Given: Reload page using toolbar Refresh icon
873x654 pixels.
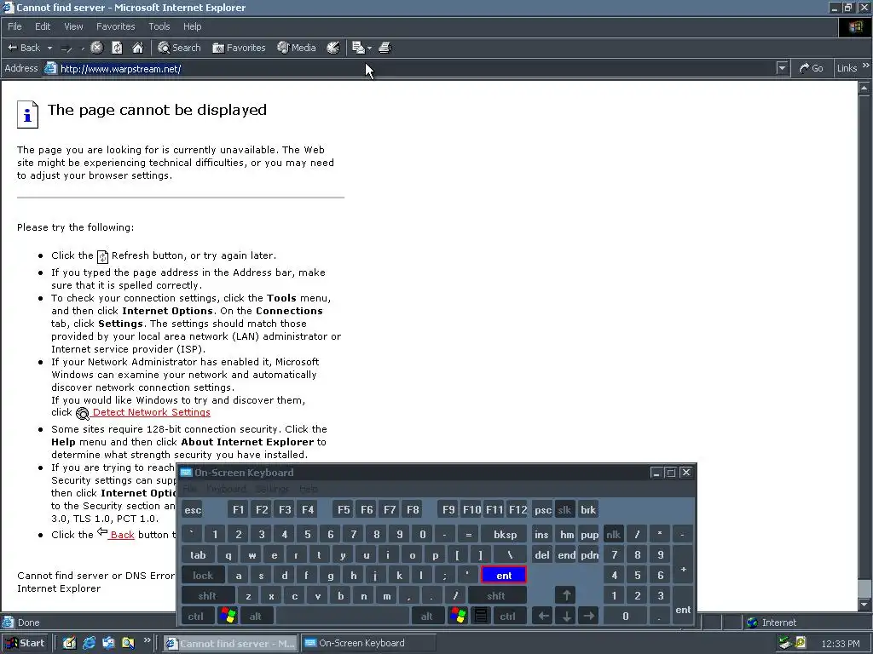Looking at the screenshot, I should [x=117, y=48].
